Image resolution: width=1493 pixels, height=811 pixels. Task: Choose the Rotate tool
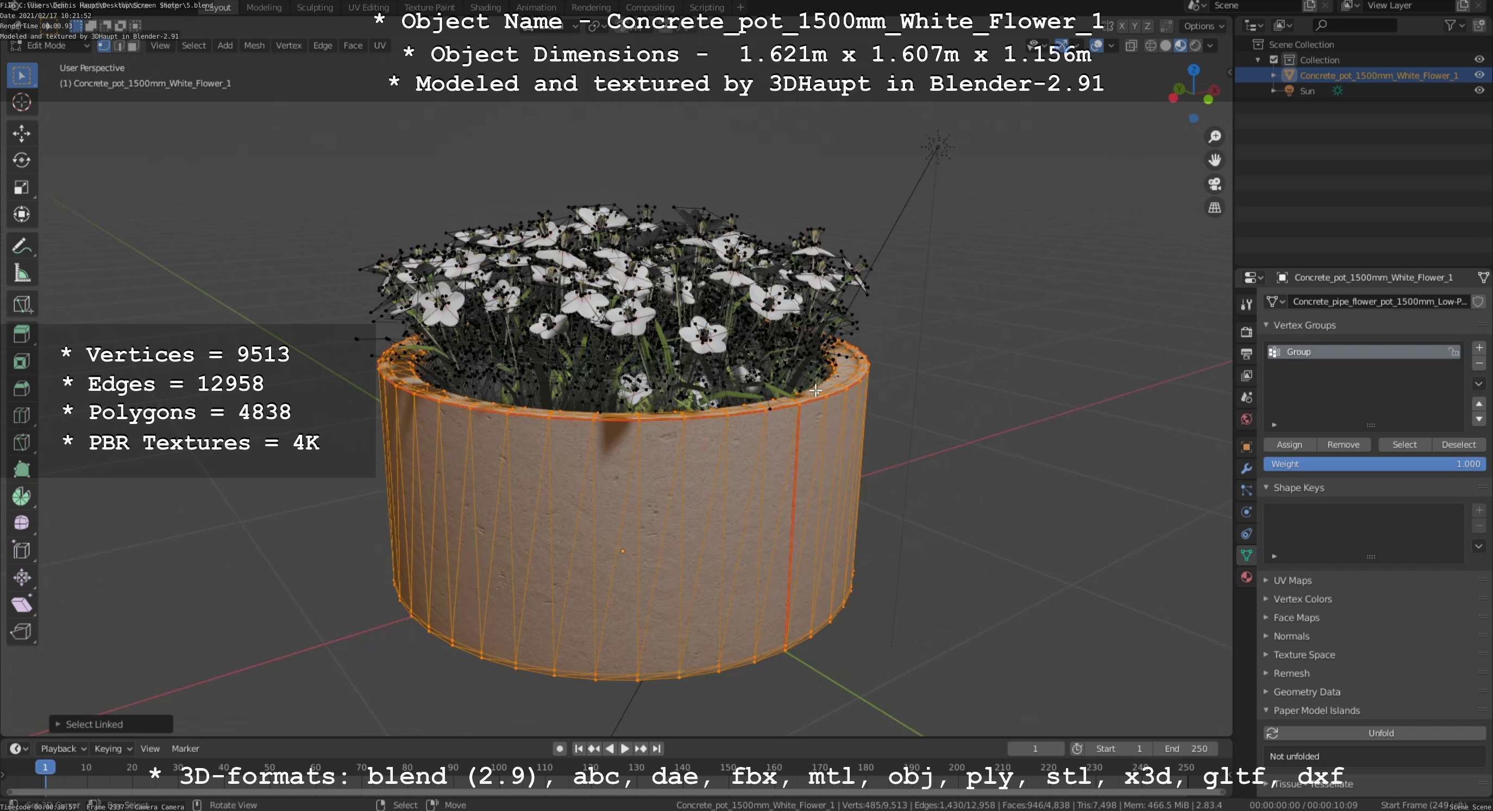click(x=22, y=160)
